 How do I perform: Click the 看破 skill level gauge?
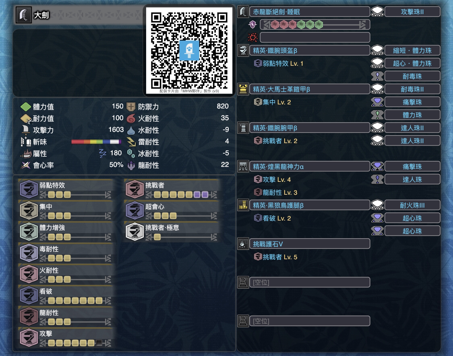click(75, 301)
